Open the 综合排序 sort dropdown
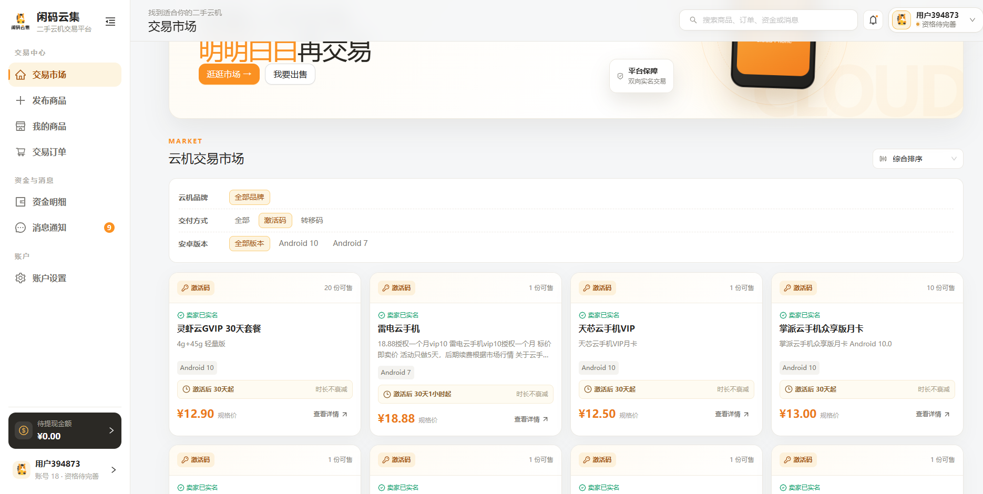The image size is (983, 494). coord(918,159)
